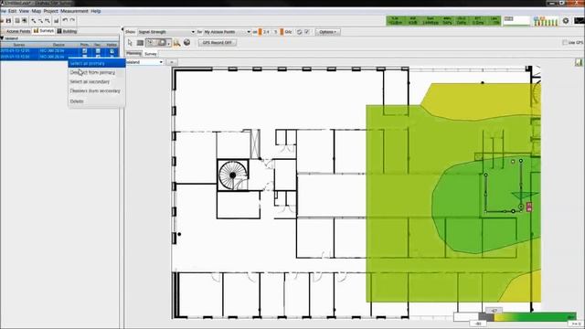Click the orange measurement tool icon

point(176,43)
